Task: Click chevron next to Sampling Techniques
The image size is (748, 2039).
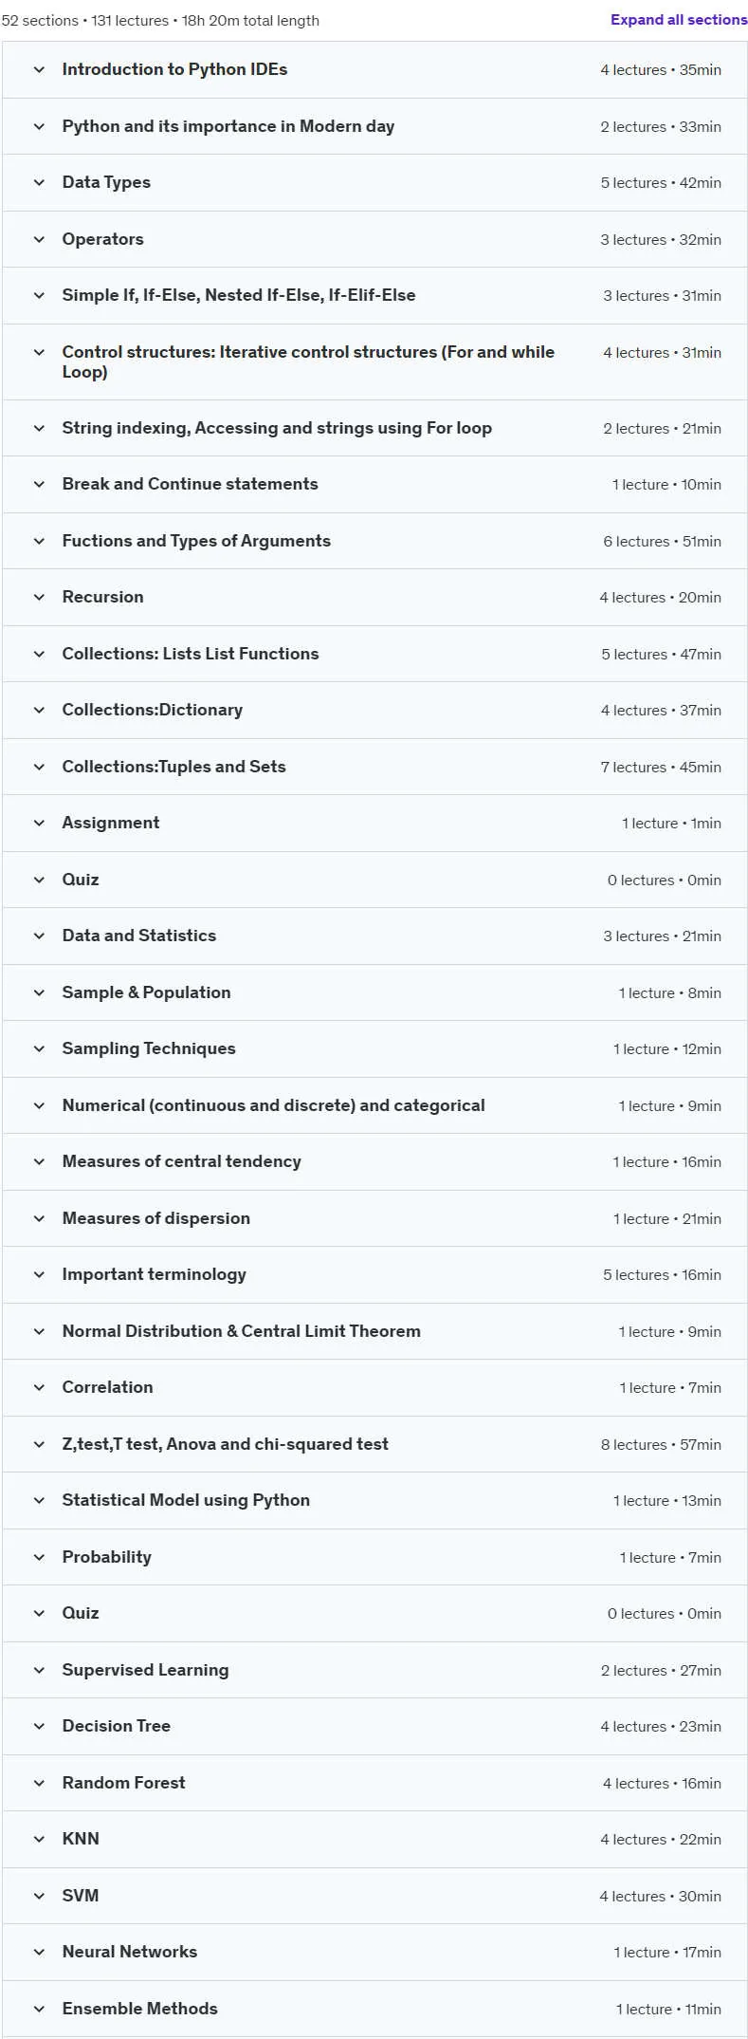Action: pyautogui.click(x=39, y=1048)
